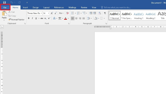The height and width of the screenshot is (94, 166).
Task: Switch to the Review tab
Action: click(84, 8)
